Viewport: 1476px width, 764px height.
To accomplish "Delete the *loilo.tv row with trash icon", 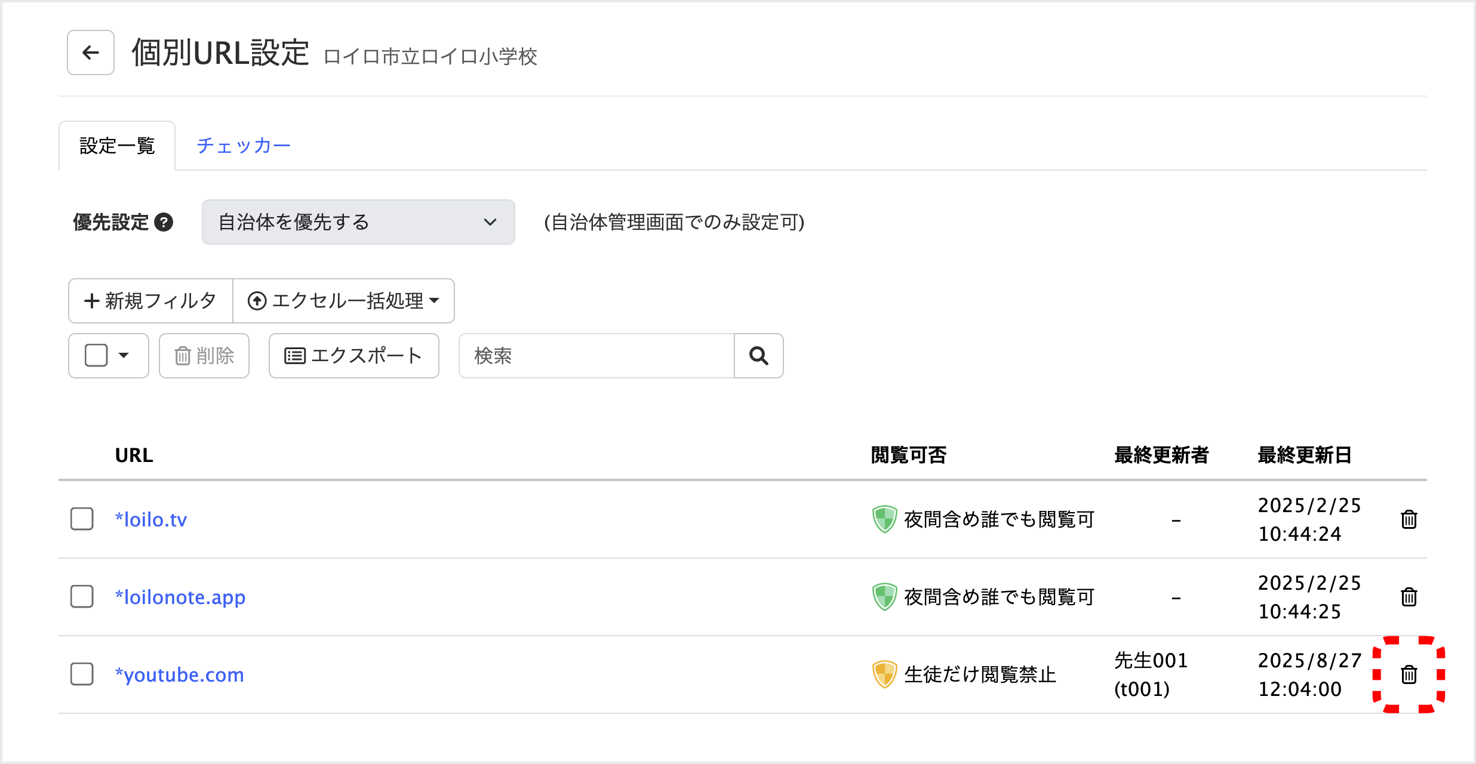I will coord(1409,519).
